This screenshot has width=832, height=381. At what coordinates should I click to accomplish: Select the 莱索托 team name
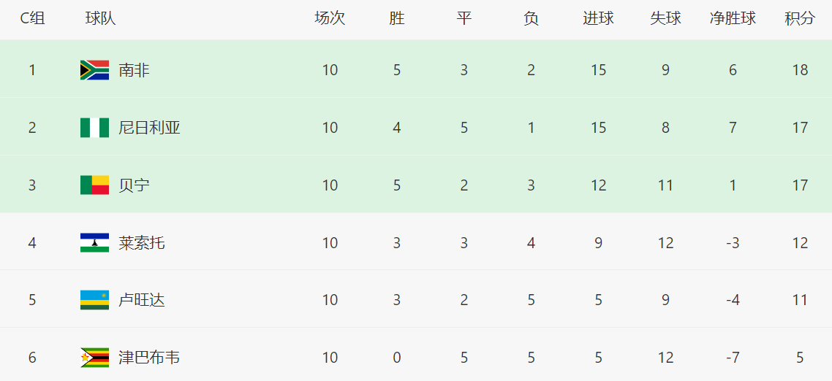pos(142,242)
